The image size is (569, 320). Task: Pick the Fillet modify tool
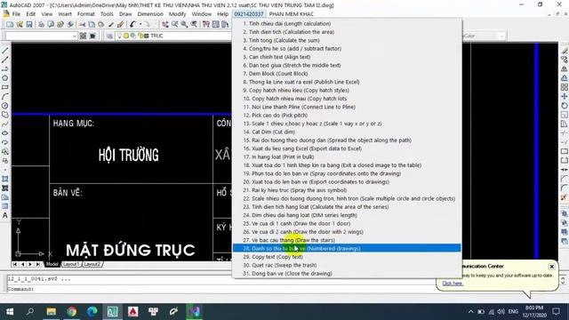click(x=564, y=188)
